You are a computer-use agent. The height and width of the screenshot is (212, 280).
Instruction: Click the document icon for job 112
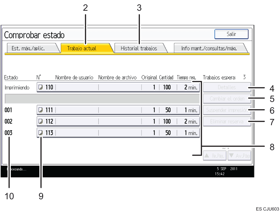(41, 121)
